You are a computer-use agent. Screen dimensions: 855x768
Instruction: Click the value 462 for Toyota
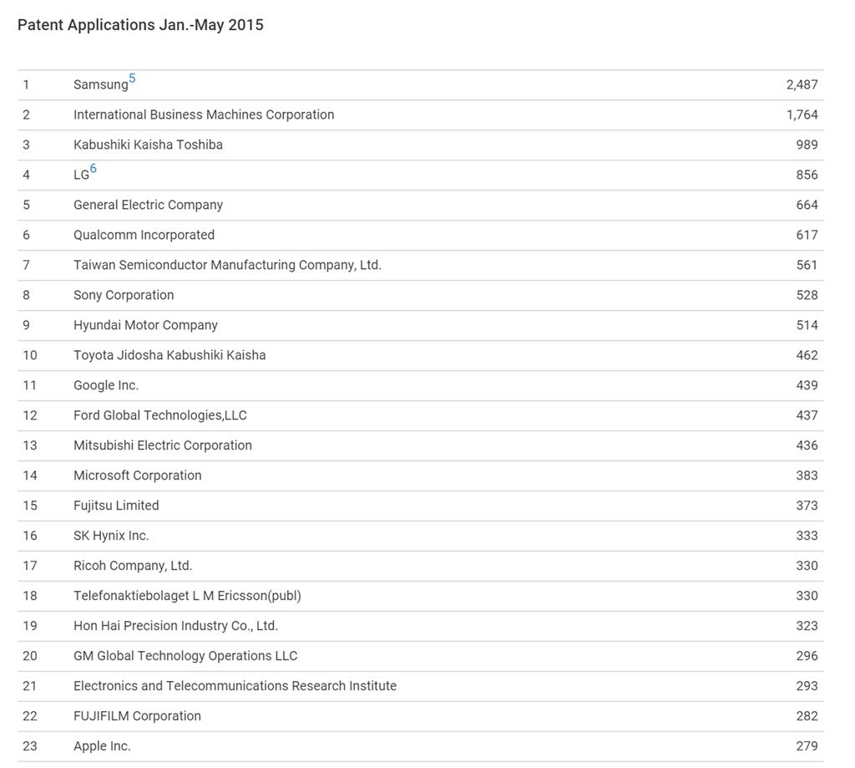807,355
